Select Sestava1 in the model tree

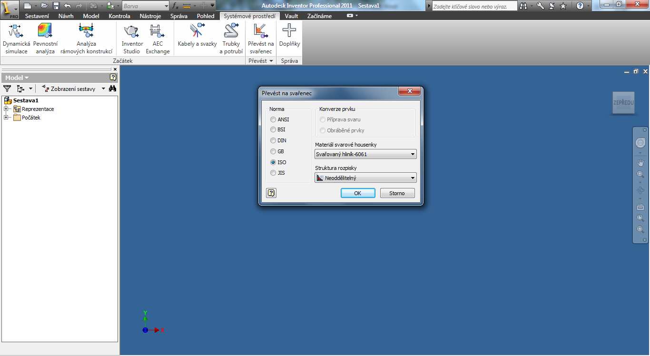(26, 100)
